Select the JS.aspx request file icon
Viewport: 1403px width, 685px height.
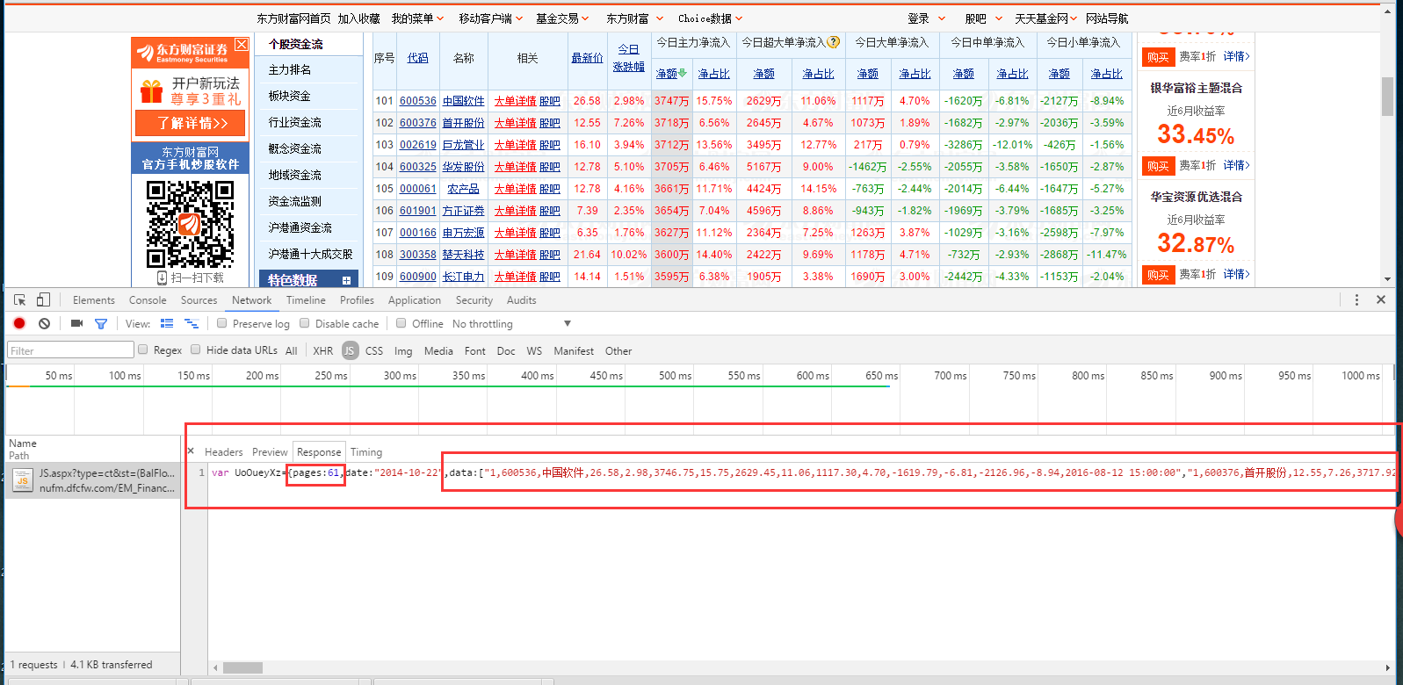(x=22, y=479)
